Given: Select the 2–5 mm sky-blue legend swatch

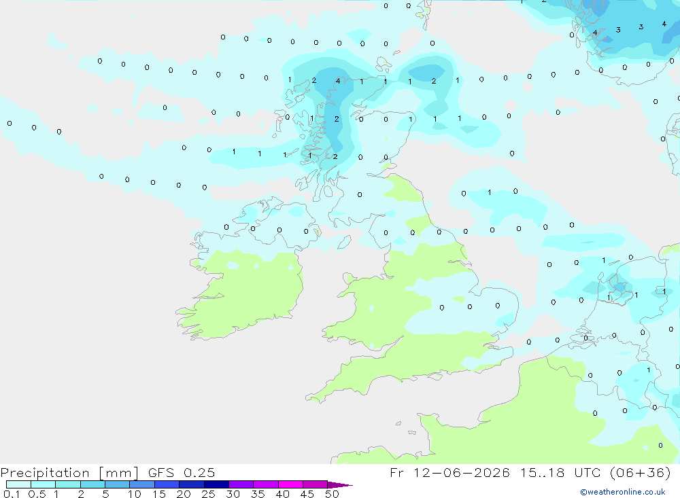Looking at the screenshot, I should click(92, 484).
